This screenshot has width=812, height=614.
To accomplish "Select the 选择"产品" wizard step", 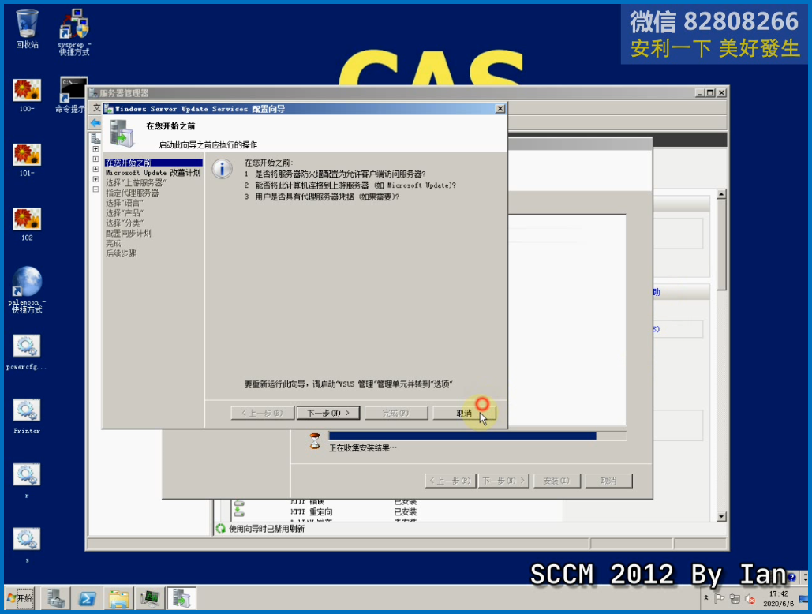I will (x=125, y=213).
